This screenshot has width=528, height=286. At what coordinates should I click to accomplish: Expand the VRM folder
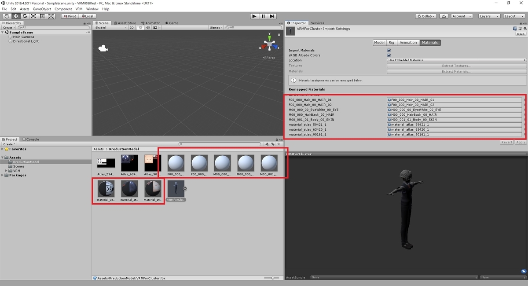7,171
